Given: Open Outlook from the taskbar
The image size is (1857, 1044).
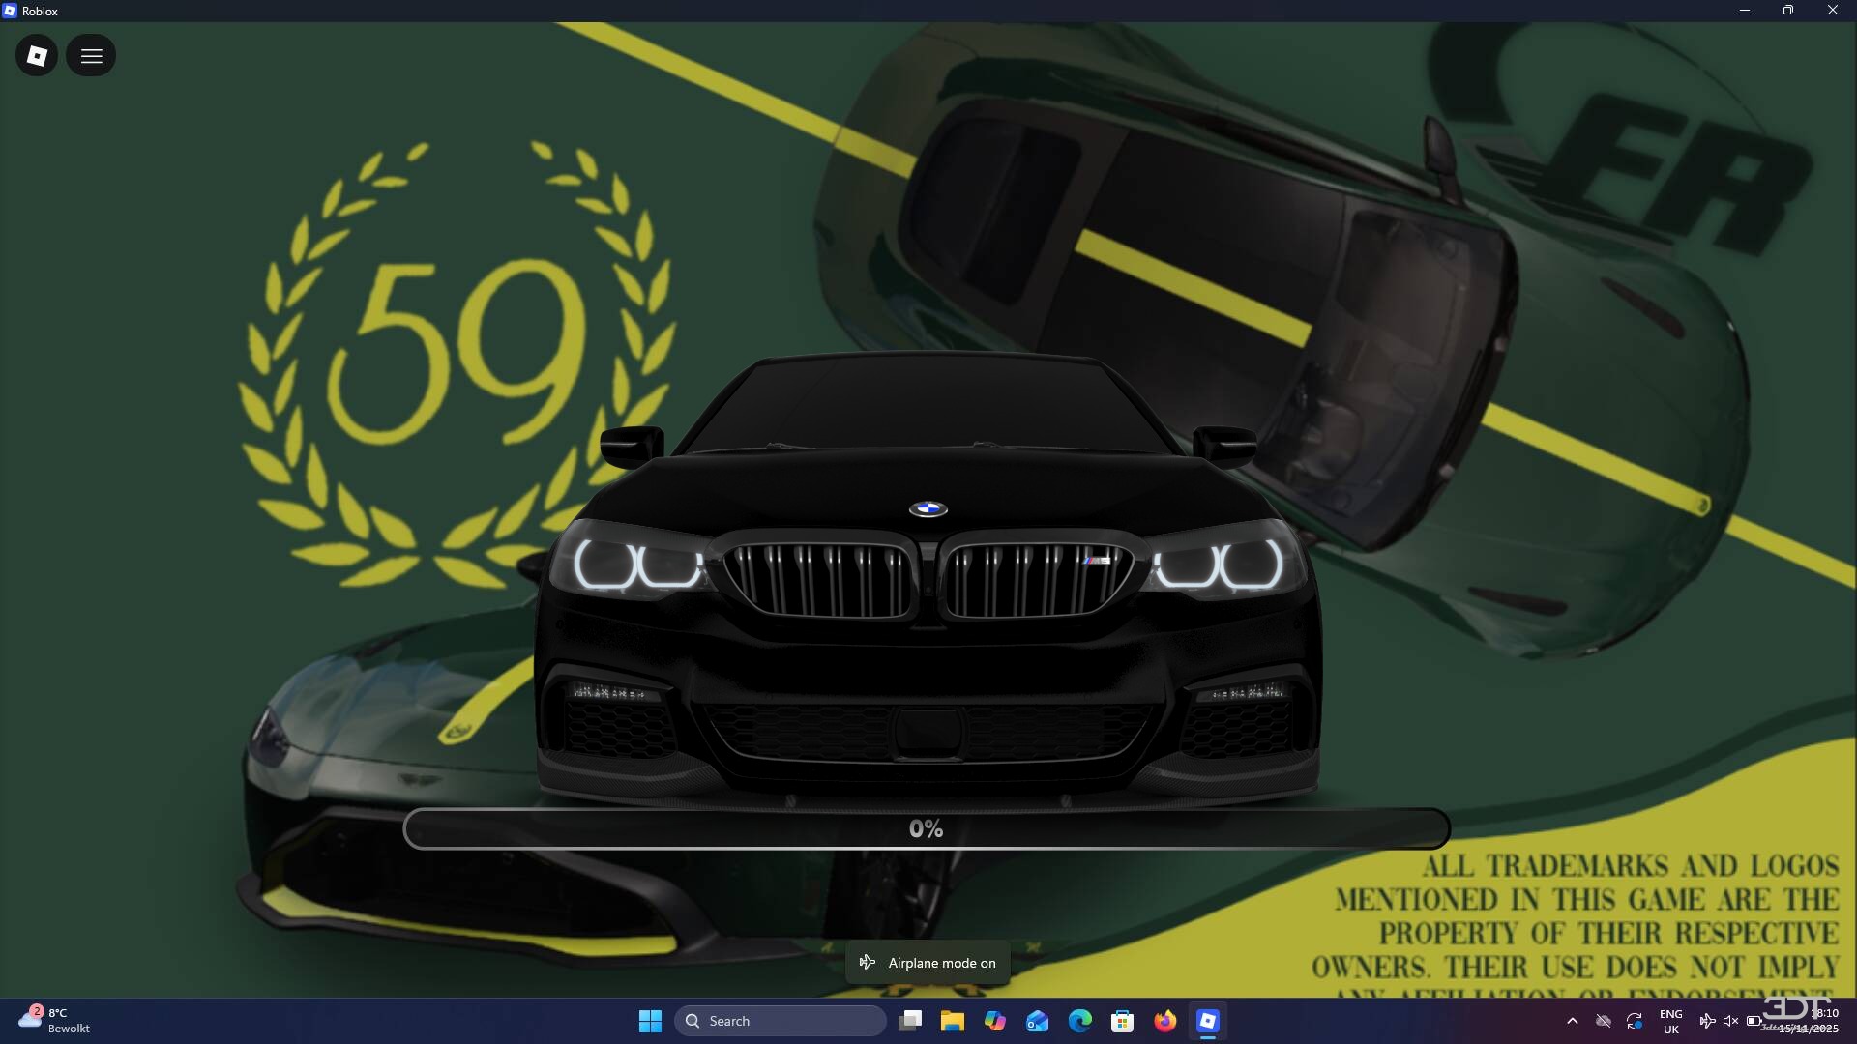Looking at the screenshot, I should 1038,1021.
